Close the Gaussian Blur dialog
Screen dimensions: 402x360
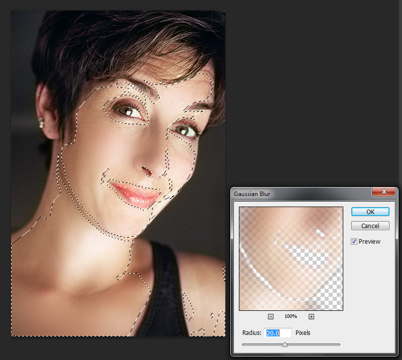pyautogui.click(x=383, y=191)
